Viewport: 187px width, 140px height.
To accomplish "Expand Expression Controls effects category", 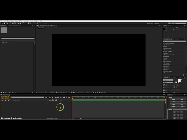I will (163, 55).
